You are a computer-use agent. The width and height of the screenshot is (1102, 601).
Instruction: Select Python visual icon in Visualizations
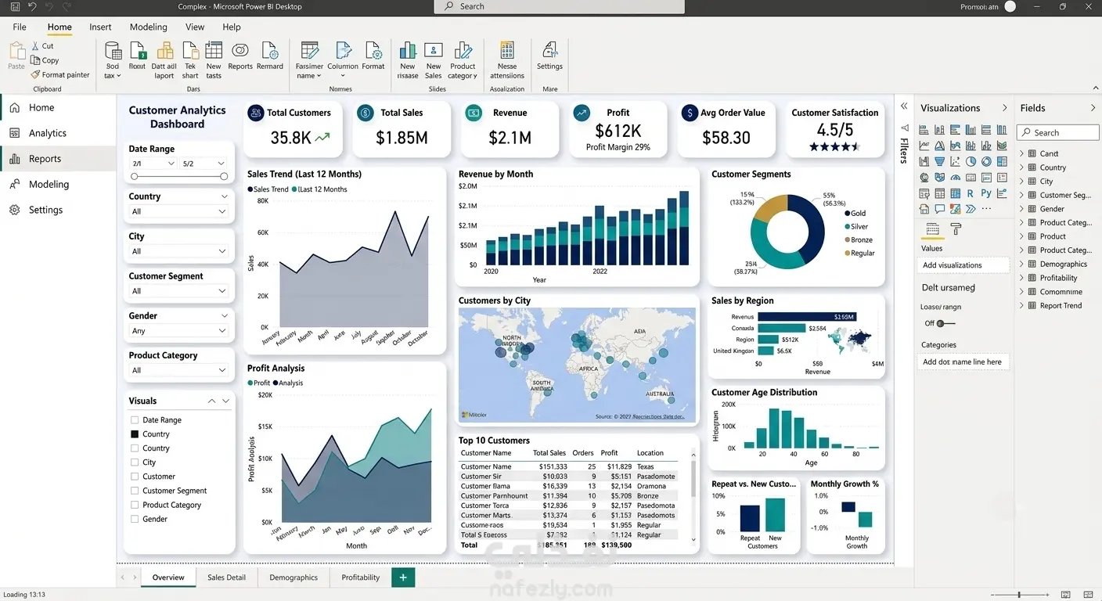pyautogui.click(x=986, y=193)
